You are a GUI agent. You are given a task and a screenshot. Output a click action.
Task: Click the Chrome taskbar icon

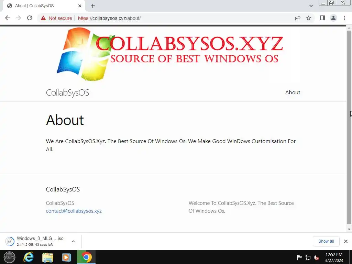click(86, 257)
